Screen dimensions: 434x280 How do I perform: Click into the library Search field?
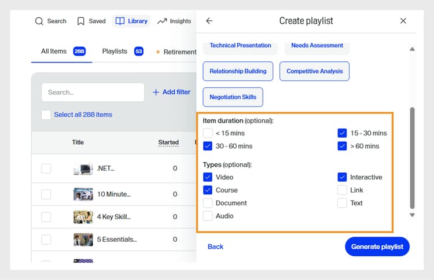93,92
